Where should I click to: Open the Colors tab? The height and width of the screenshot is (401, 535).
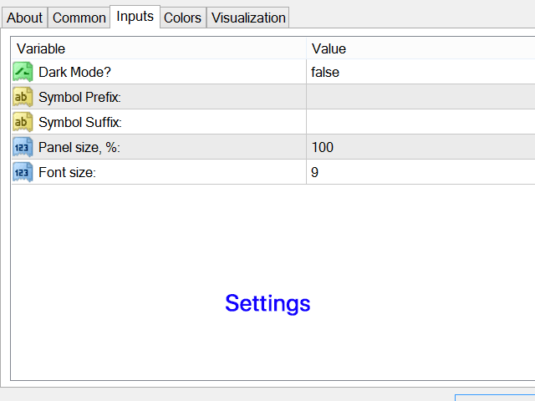pos(182,18)
